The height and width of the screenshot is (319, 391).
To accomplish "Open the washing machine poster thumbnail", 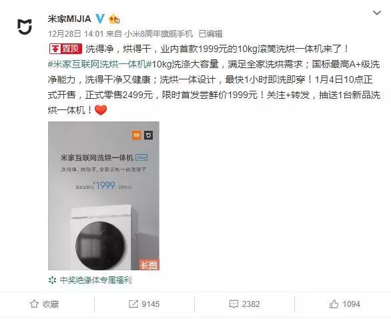I will [x=103, y=196].
